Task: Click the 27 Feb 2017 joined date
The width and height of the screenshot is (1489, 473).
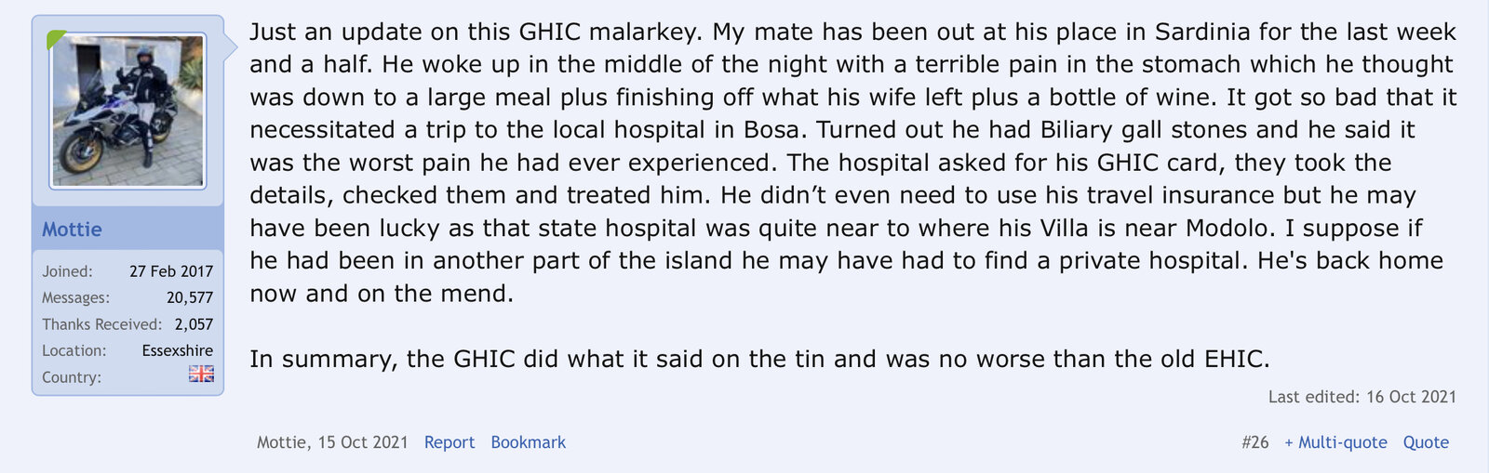Action: click(x=171, y=271)
